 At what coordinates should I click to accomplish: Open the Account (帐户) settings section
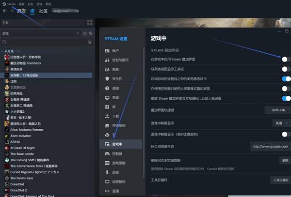[121, 51]
